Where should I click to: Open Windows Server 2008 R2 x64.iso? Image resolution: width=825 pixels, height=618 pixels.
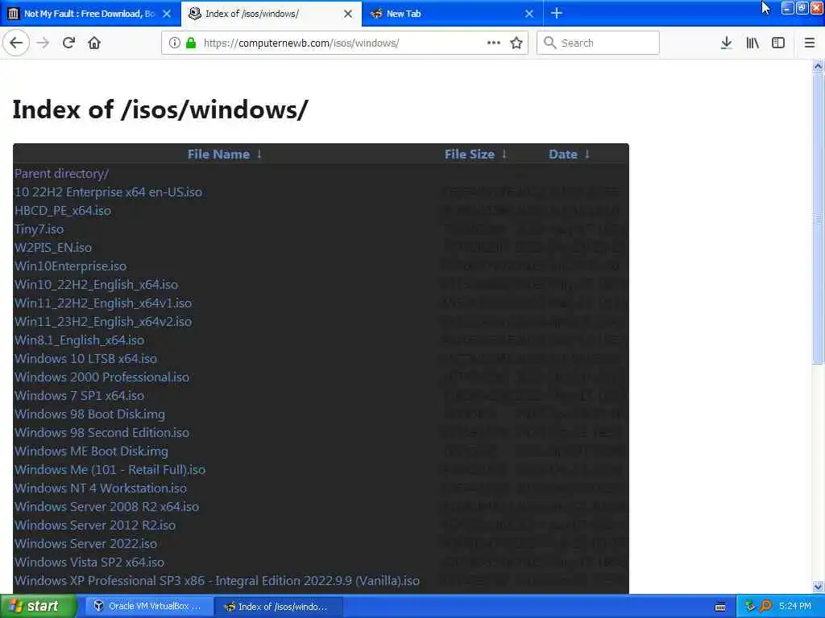(x=107, y=507)
